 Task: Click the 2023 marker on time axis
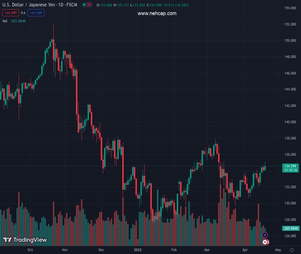click(138, 250)
